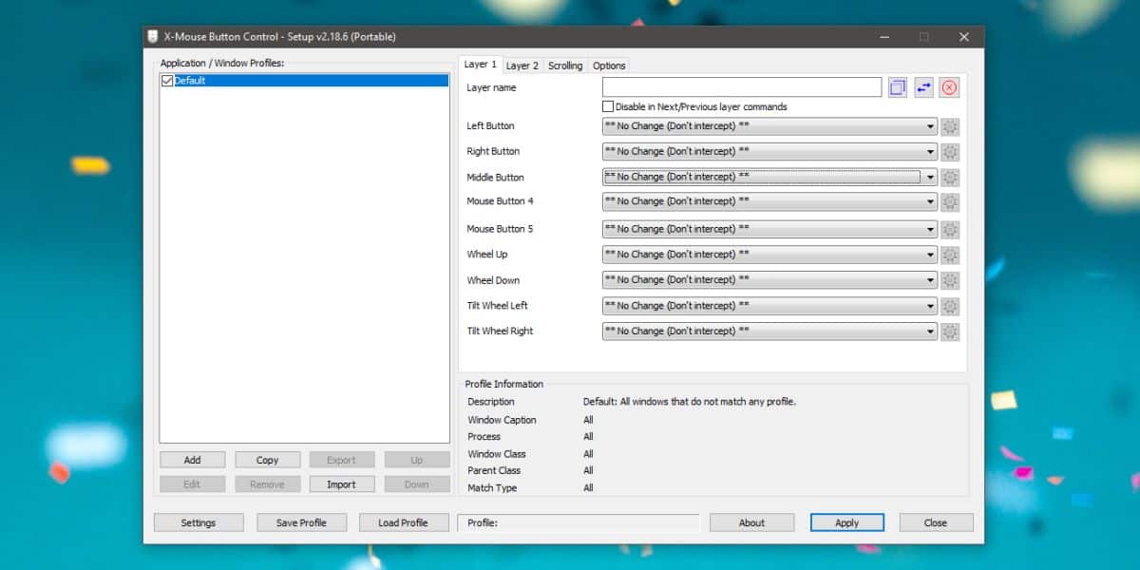1140x570 pixels.
Task: Click the Match Type label
Action: pos(492,487)
